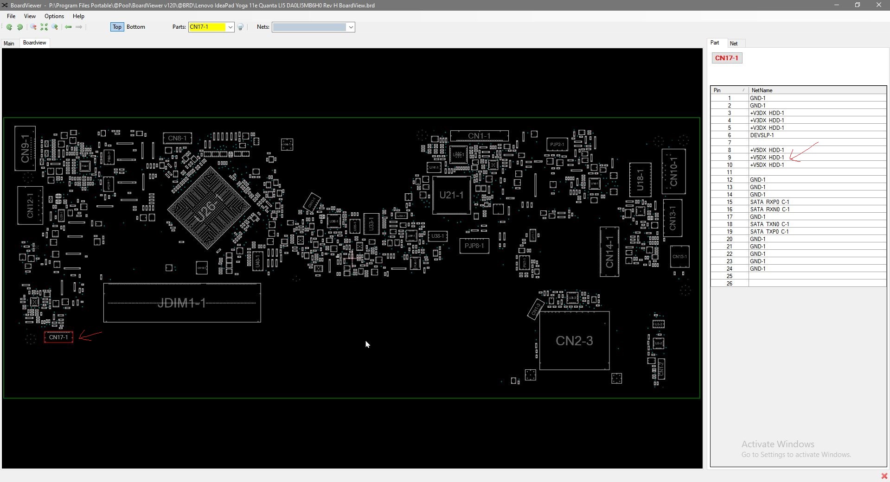Sort pin list by Pin column header
This screenshot has width=890, height=482.
coord(730,90)
